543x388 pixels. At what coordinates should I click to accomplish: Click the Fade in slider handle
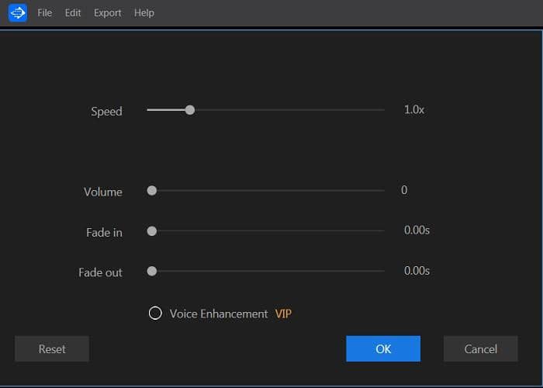coord(152,231)
